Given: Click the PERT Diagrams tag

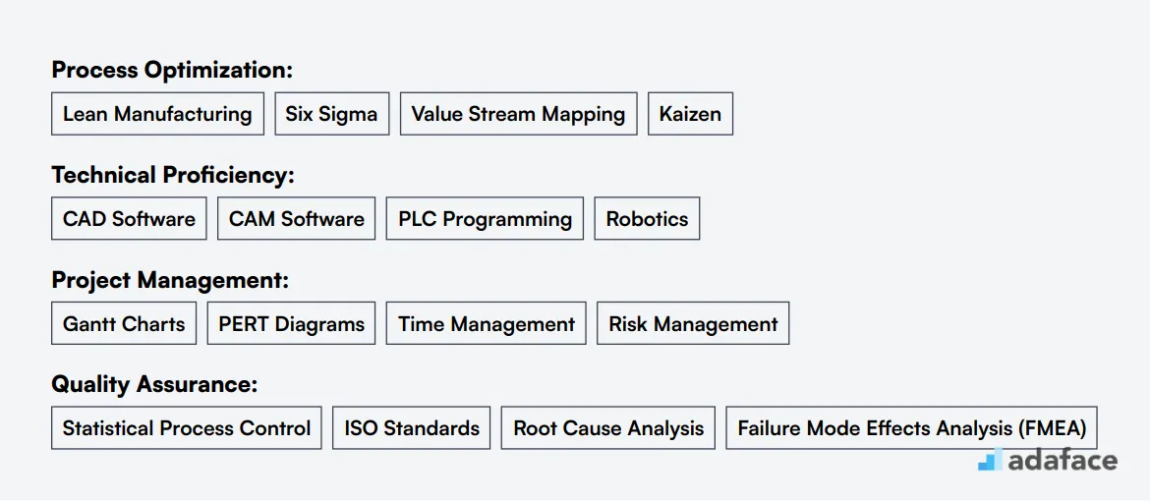Looking at the screenshot, I should point(291,323).
